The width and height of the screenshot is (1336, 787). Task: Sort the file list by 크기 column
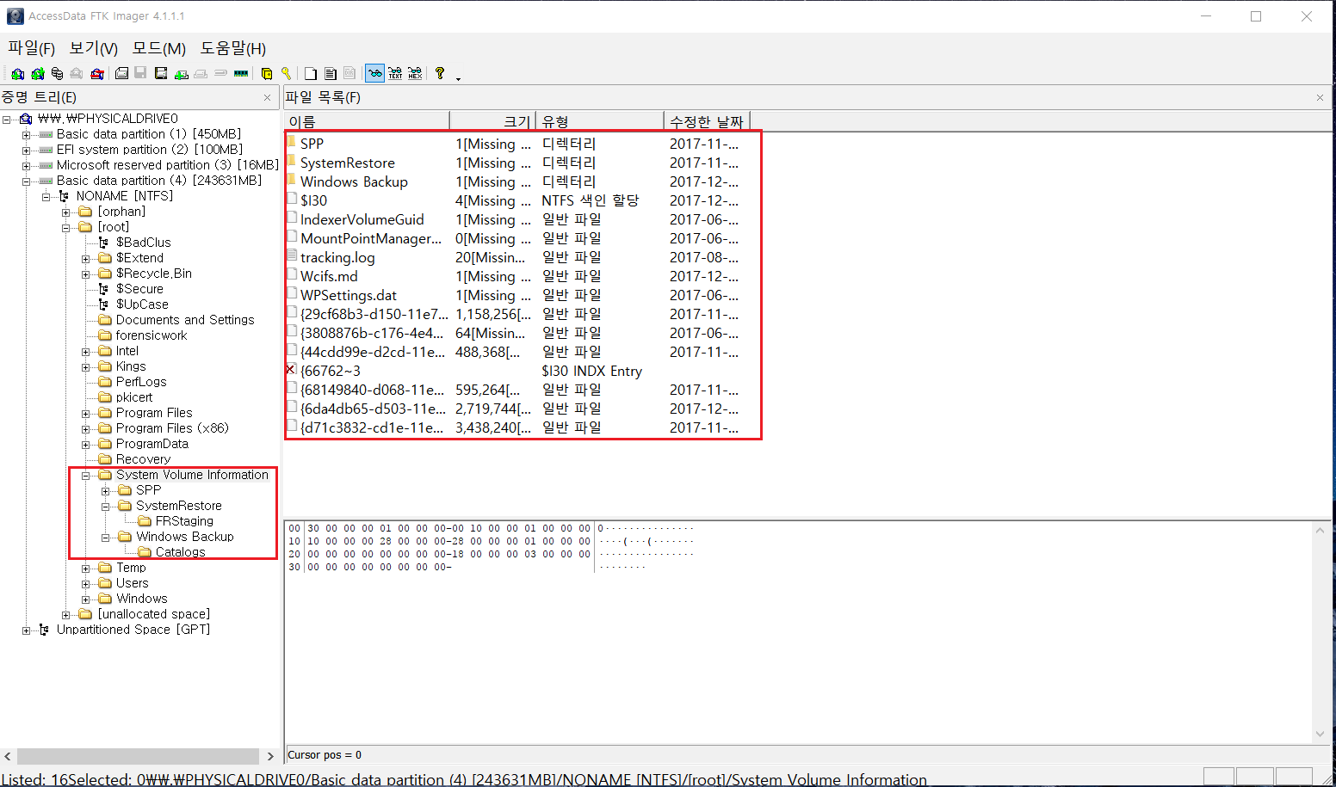click(x=492, y=121)
